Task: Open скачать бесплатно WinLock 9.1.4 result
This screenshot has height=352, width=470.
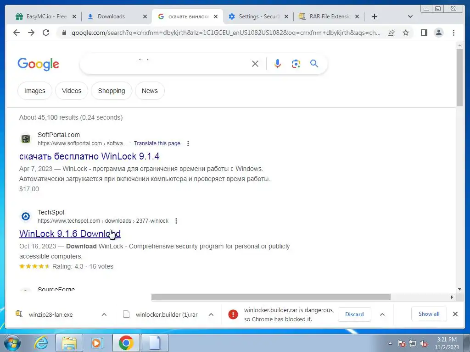Action: (x=90, y=156)
